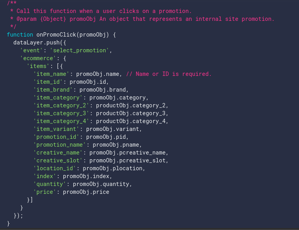This screenshot has width=299, height=230.
Task: Click the 'quantity' key
Action: (x=50, y=184)
